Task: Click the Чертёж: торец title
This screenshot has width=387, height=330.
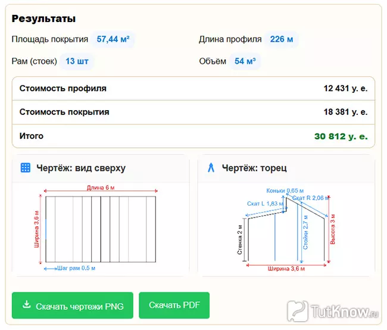Action: click(x=254, y=168)
